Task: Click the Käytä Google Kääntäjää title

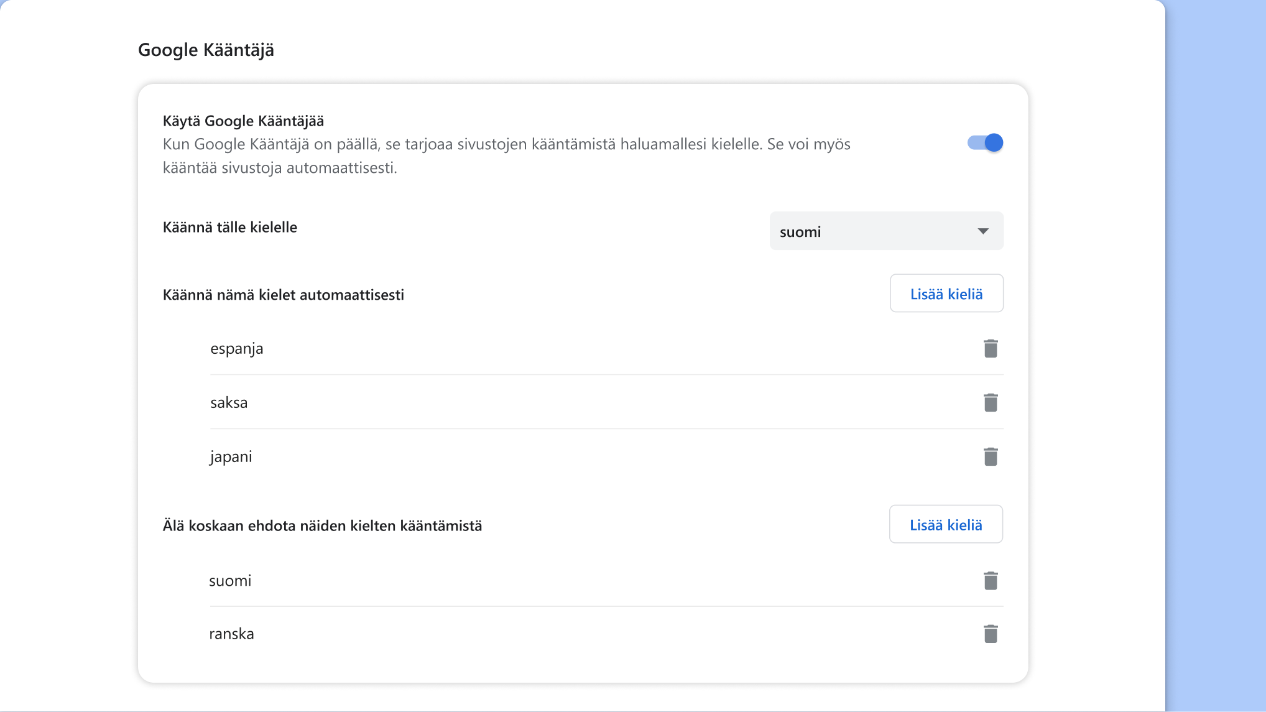Action: click(243, 121)
